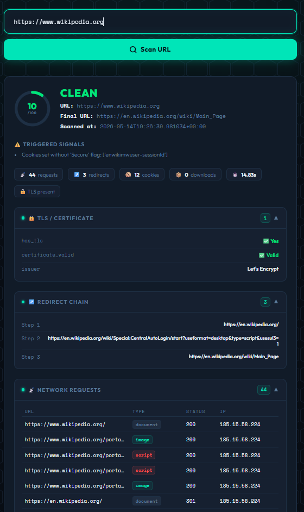
Task: Click the count badge 3 in Redirect Chain
Action: pyautogui.click(x=265, y=302)
